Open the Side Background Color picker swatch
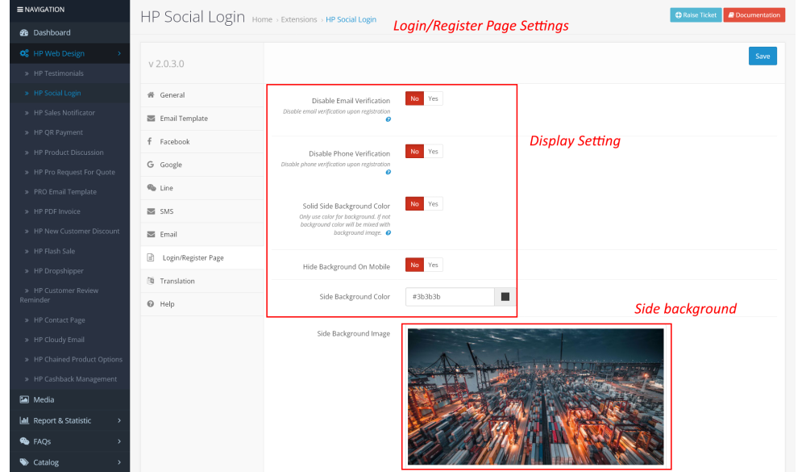Screen dimensions: 806x472 (505, 296)
